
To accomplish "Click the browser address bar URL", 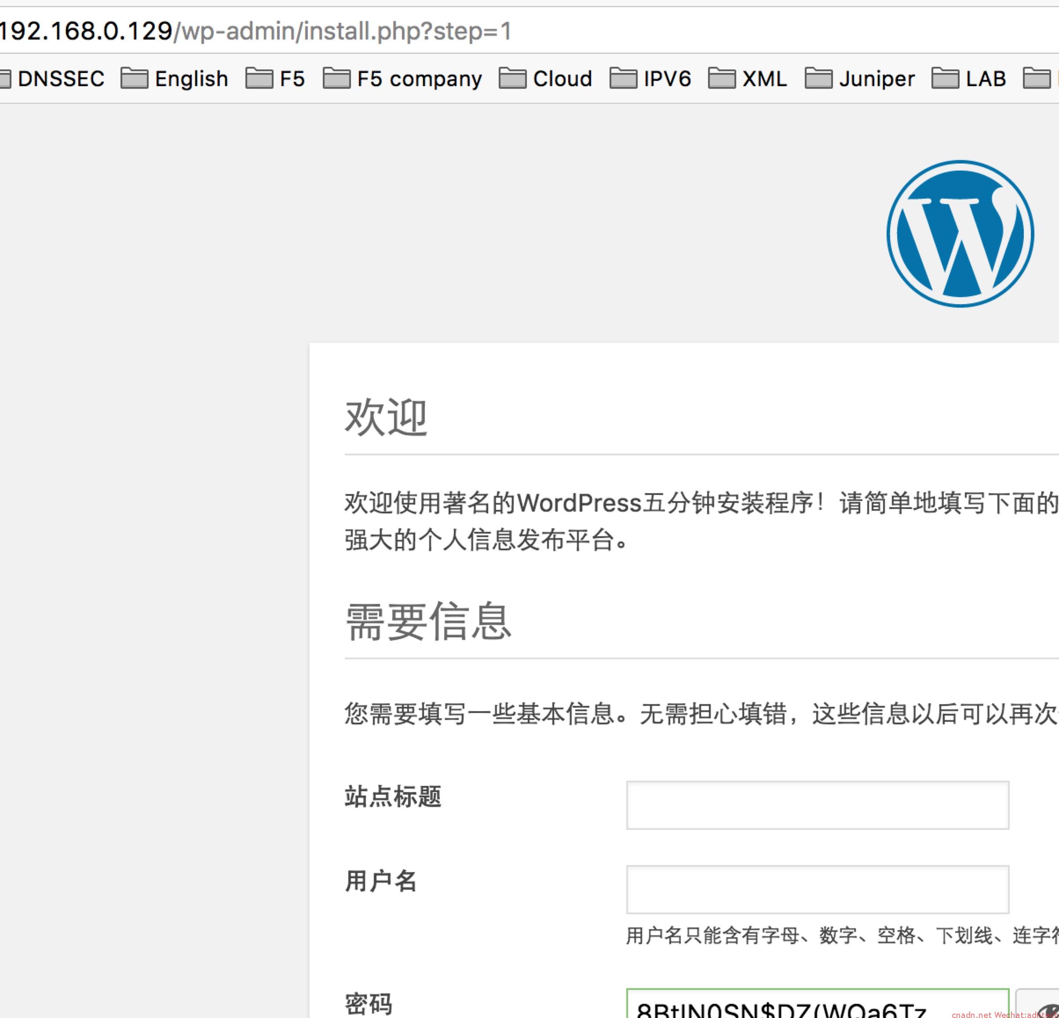I will coord(255,31).
